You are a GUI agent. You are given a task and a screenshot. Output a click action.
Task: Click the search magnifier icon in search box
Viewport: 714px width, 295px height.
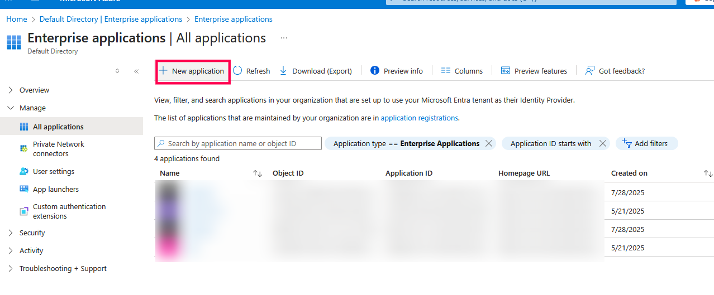pyautogui.click(x=161, y=143)
